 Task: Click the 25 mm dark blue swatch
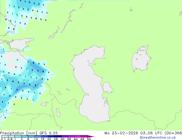pyautogui.click(x=58, y=136)
